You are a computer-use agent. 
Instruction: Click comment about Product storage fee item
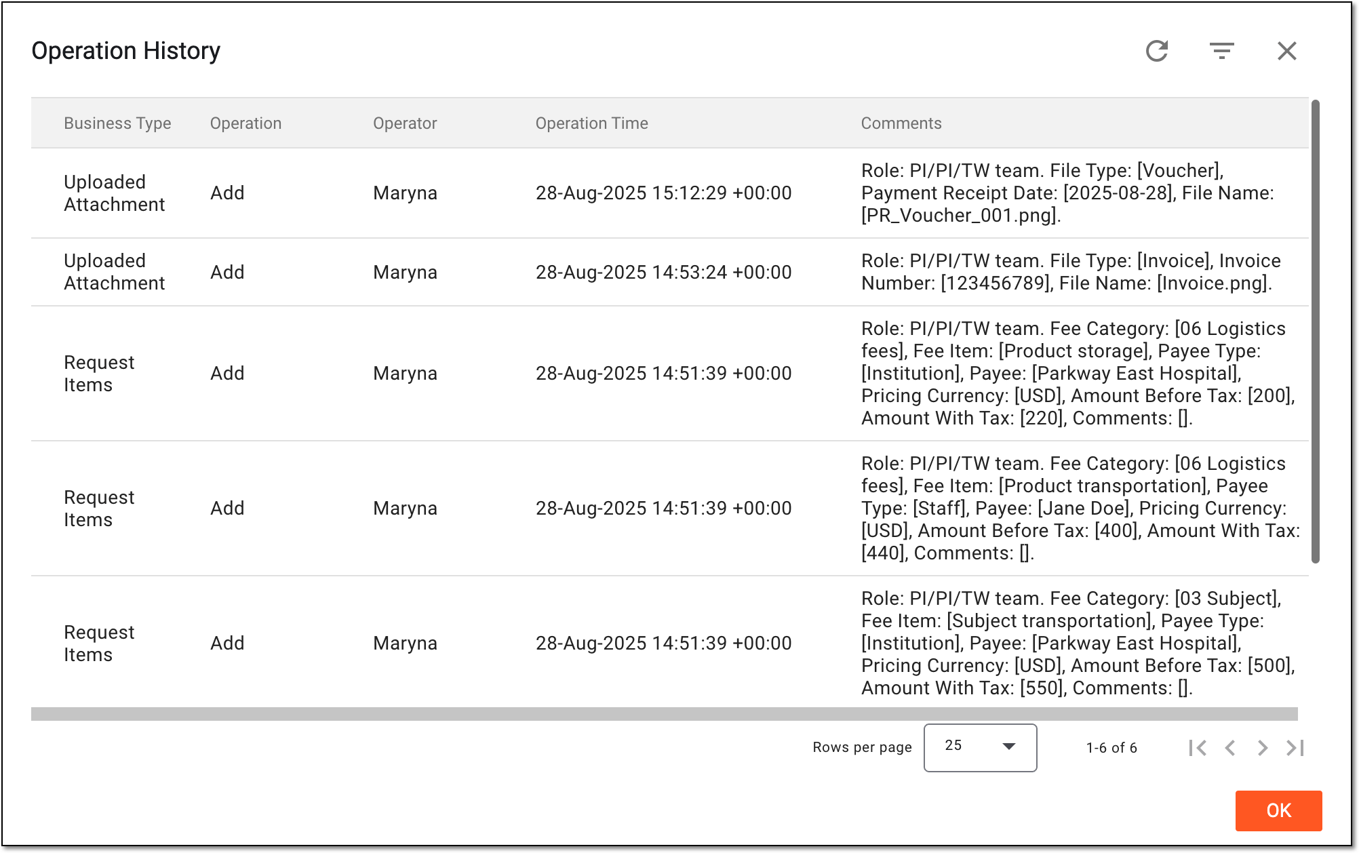1078,374
